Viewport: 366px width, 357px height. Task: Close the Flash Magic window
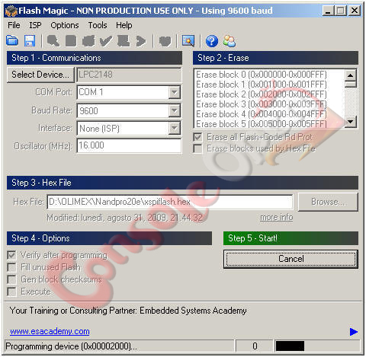pyautogui.click(x=355, y=11)
